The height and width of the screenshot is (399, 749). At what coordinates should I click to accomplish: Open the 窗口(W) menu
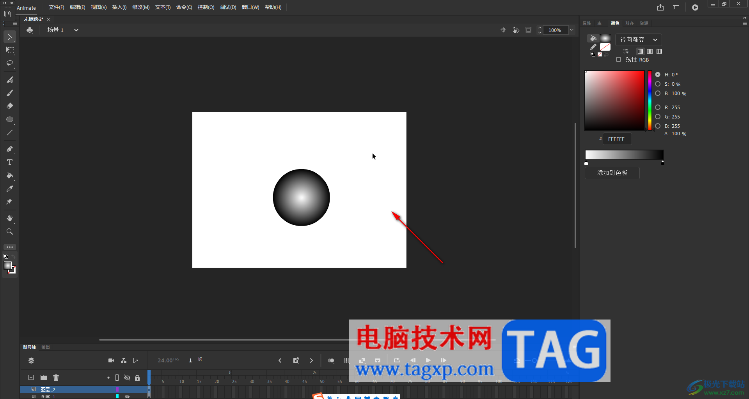pyautogui.click(x=250, y=7)
